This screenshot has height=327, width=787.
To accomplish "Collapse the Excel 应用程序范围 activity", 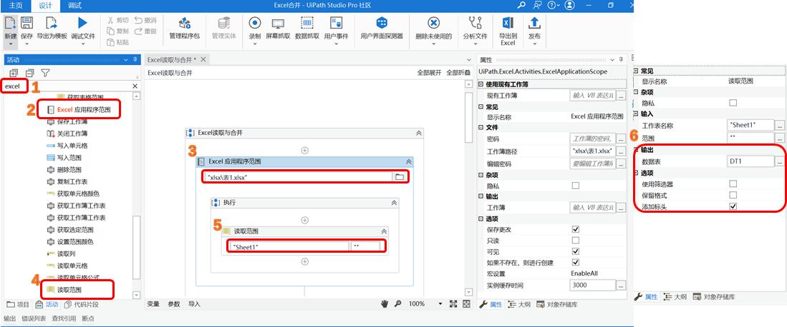I will coord(409,162).
